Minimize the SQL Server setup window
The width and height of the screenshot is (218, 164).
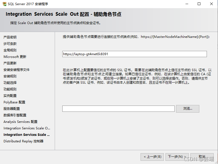point(187,4)
